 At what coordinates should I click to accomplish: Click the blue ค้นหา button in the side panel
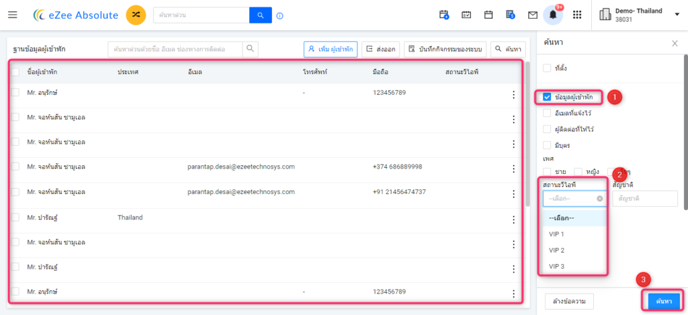(664, 302)
